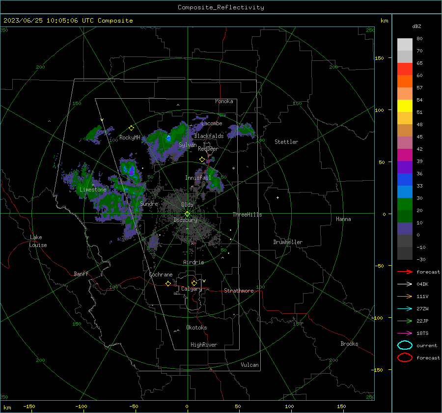Screen dimensions: 442x413
Task: Click the Composite_Reflectivity title
Action: (221, 7)
